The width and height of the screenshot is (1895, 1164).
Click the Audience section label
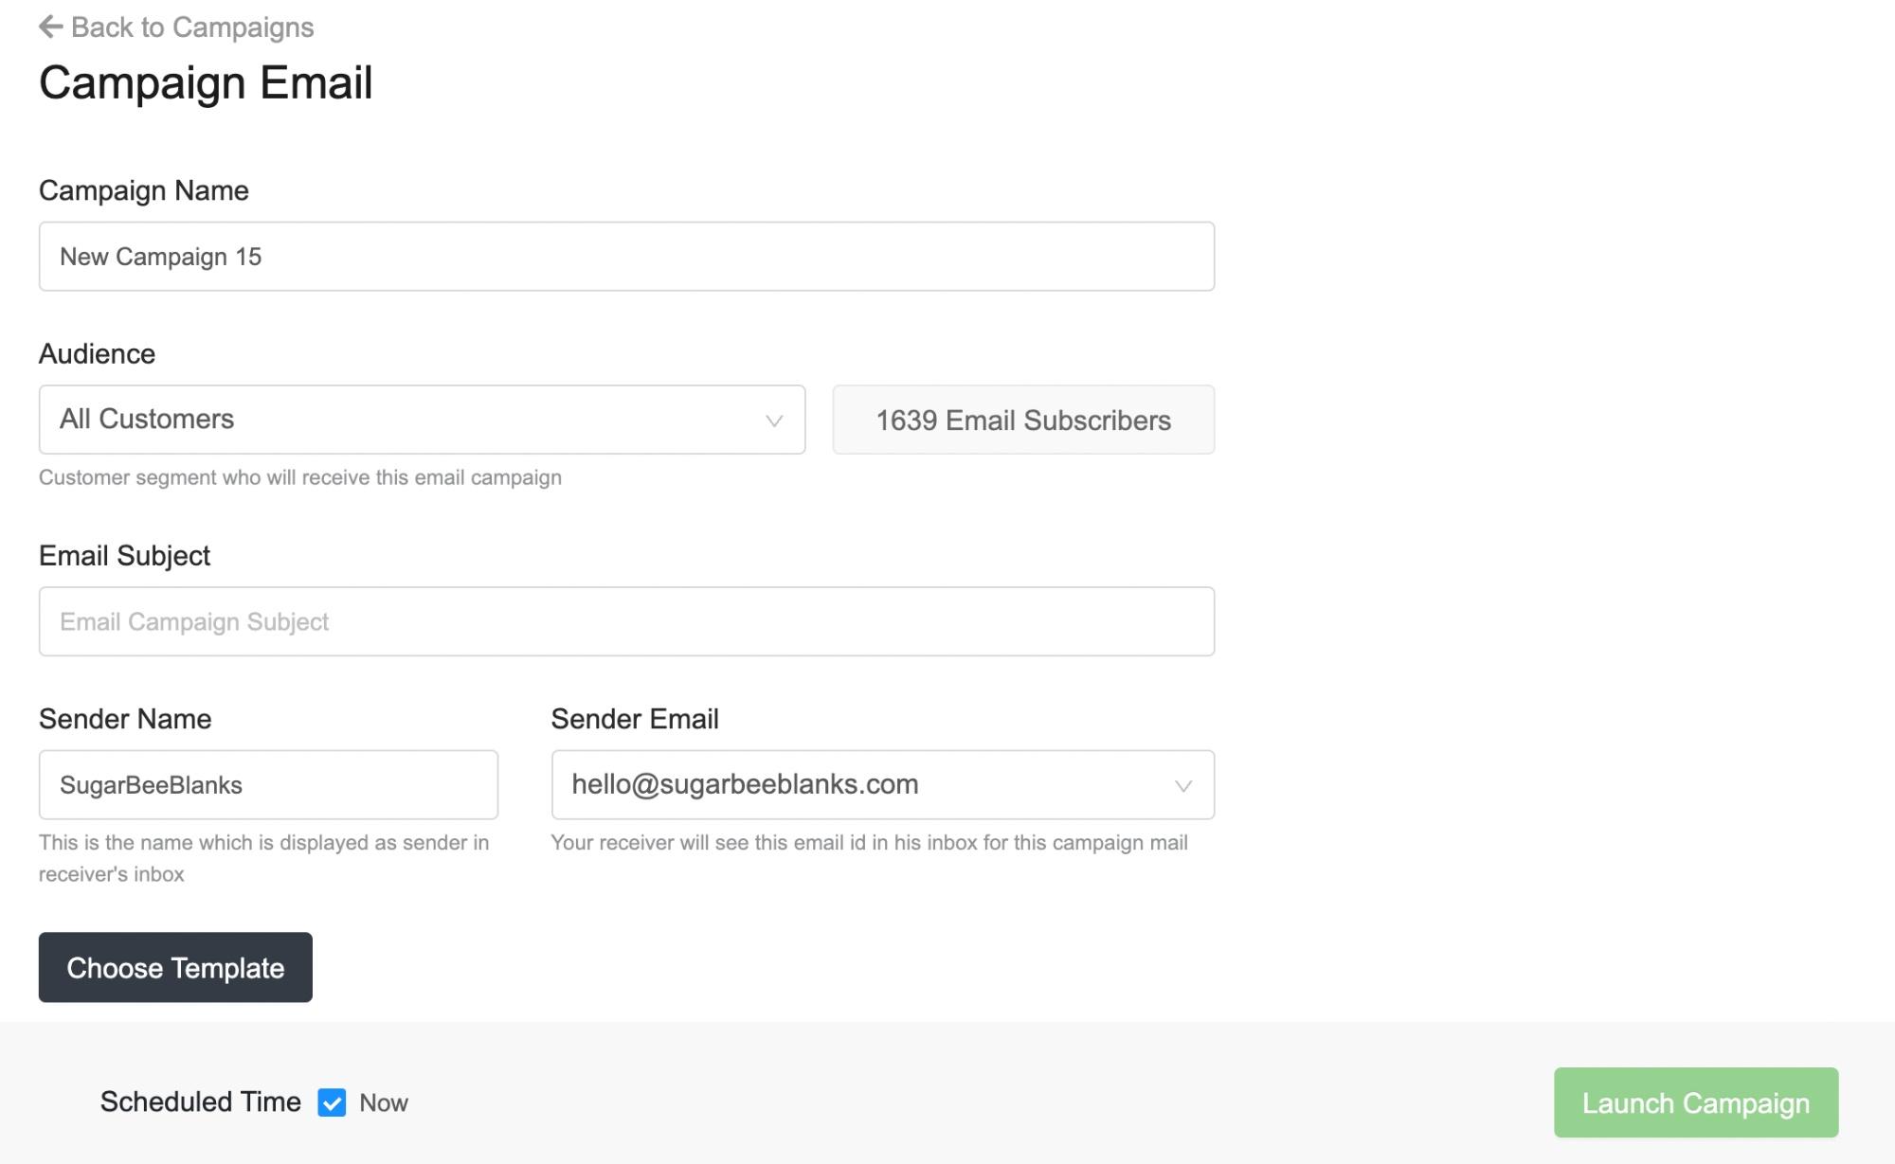click(x=97, y=353)
